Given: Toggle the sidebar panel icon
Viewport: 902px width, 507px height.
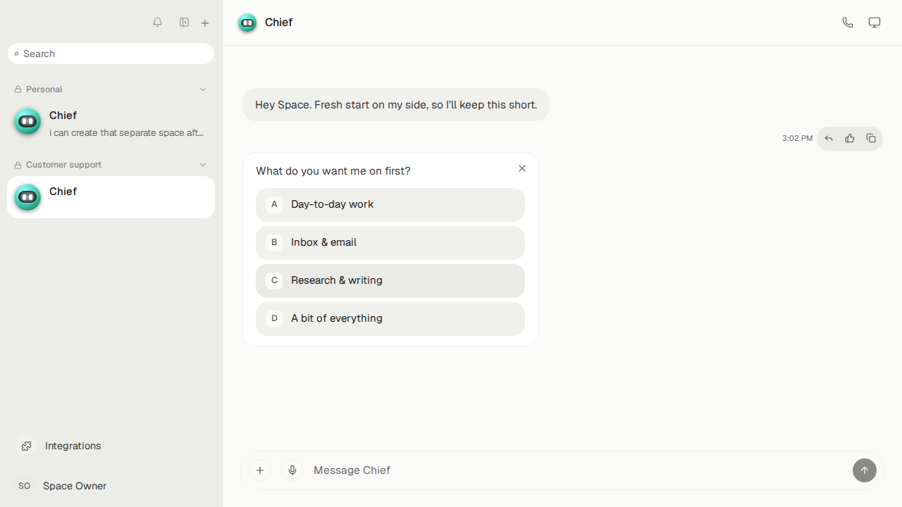Looking at the screenshot, I should (184, 23).
